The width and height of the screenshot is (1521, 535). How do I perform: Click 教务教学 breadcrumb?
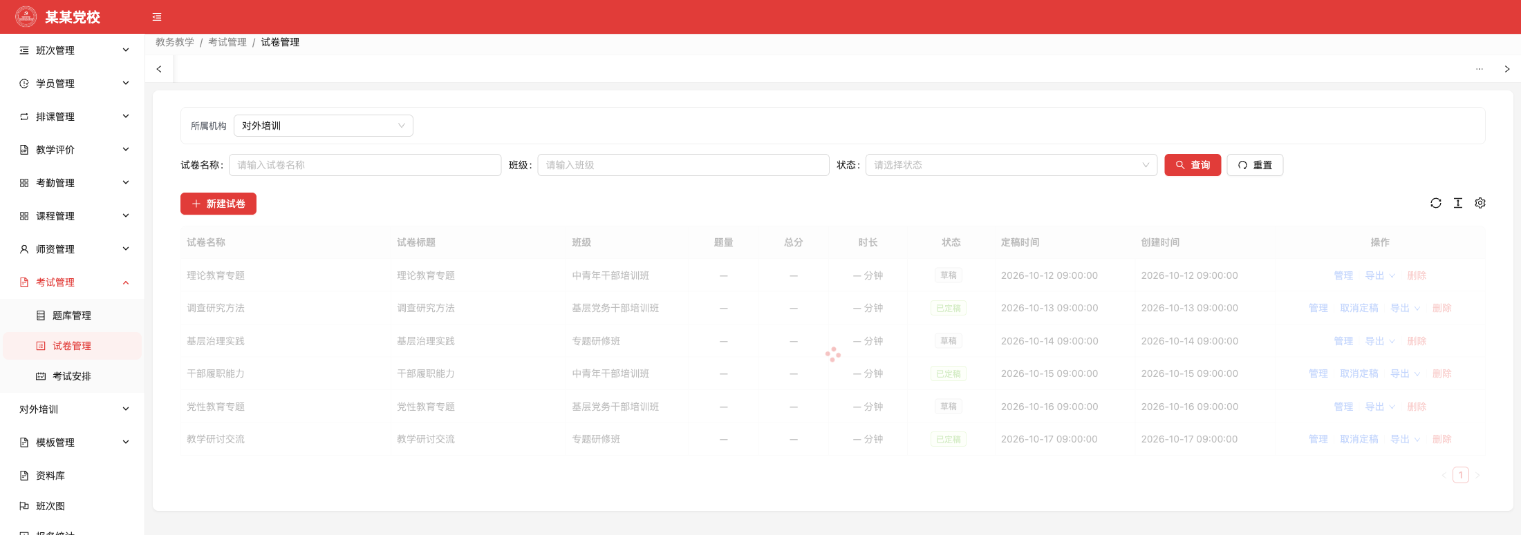175,42
